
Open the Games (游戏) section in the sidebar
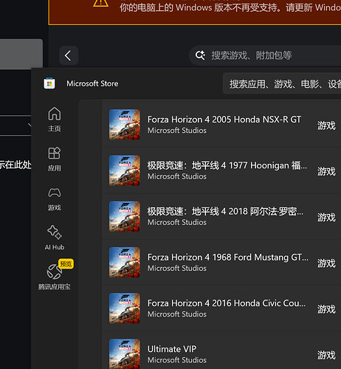(55, 199)
